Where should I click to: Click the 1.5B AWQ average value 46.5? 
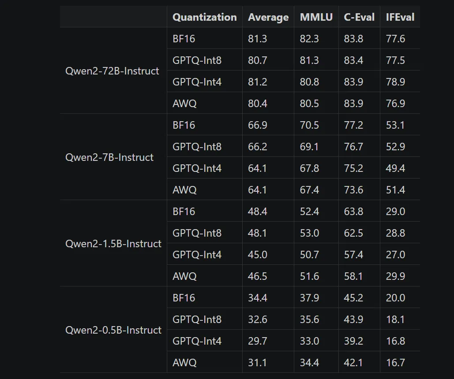257,276
